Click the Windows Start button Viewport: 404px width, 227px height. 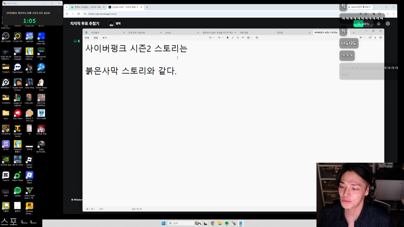163,223
